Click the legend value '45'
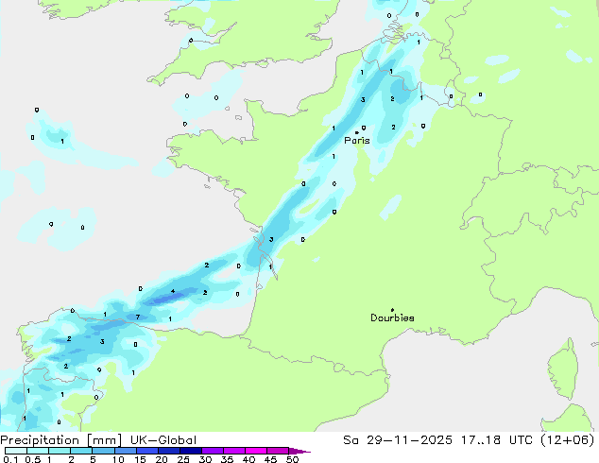Screen dimensions: 599x463 270,459
